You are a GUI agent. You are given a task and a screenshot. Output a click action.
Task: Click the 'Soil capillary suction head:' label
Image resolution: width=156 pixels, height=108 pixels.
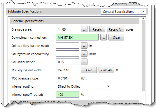30,46
